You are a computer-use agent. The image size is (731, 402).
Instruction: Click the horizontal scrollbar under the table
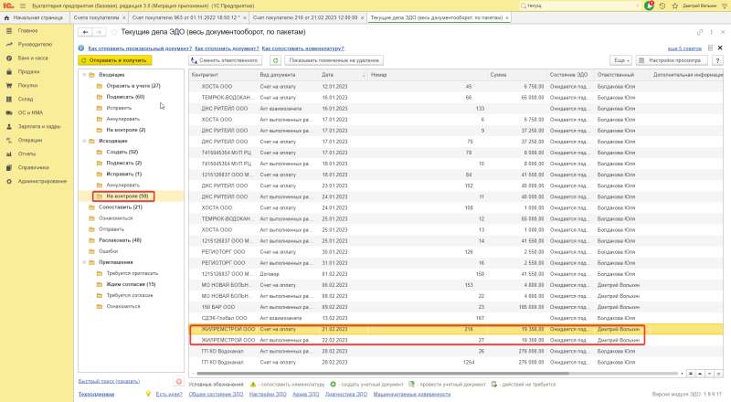[x=382, y=374]
